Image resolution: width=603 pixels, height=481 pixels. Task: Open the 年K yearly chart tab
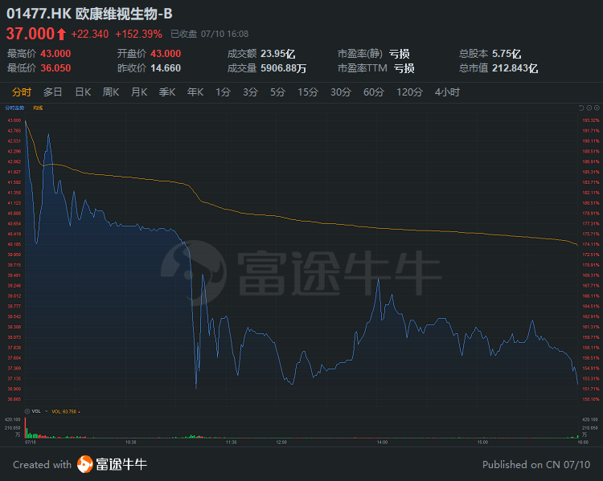195,92
